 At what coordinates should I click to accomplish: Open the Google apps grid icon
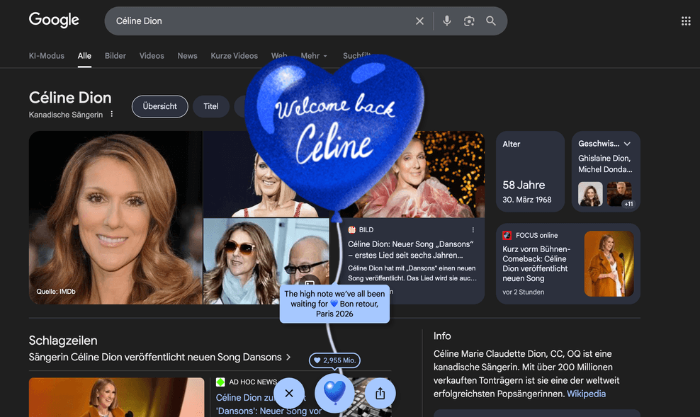pos(685,21)
